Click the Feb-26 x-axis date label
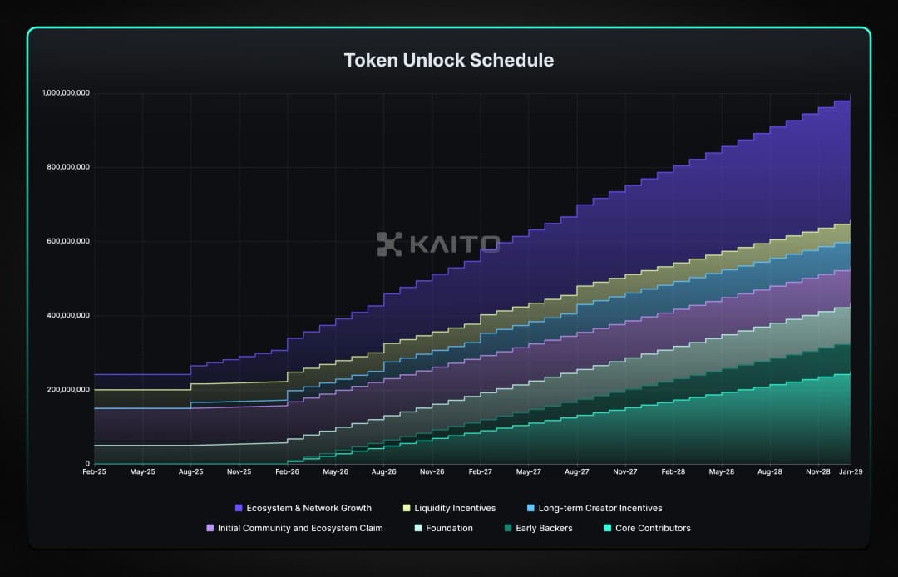Screen dimensions: 898x577 pos(287,471)
